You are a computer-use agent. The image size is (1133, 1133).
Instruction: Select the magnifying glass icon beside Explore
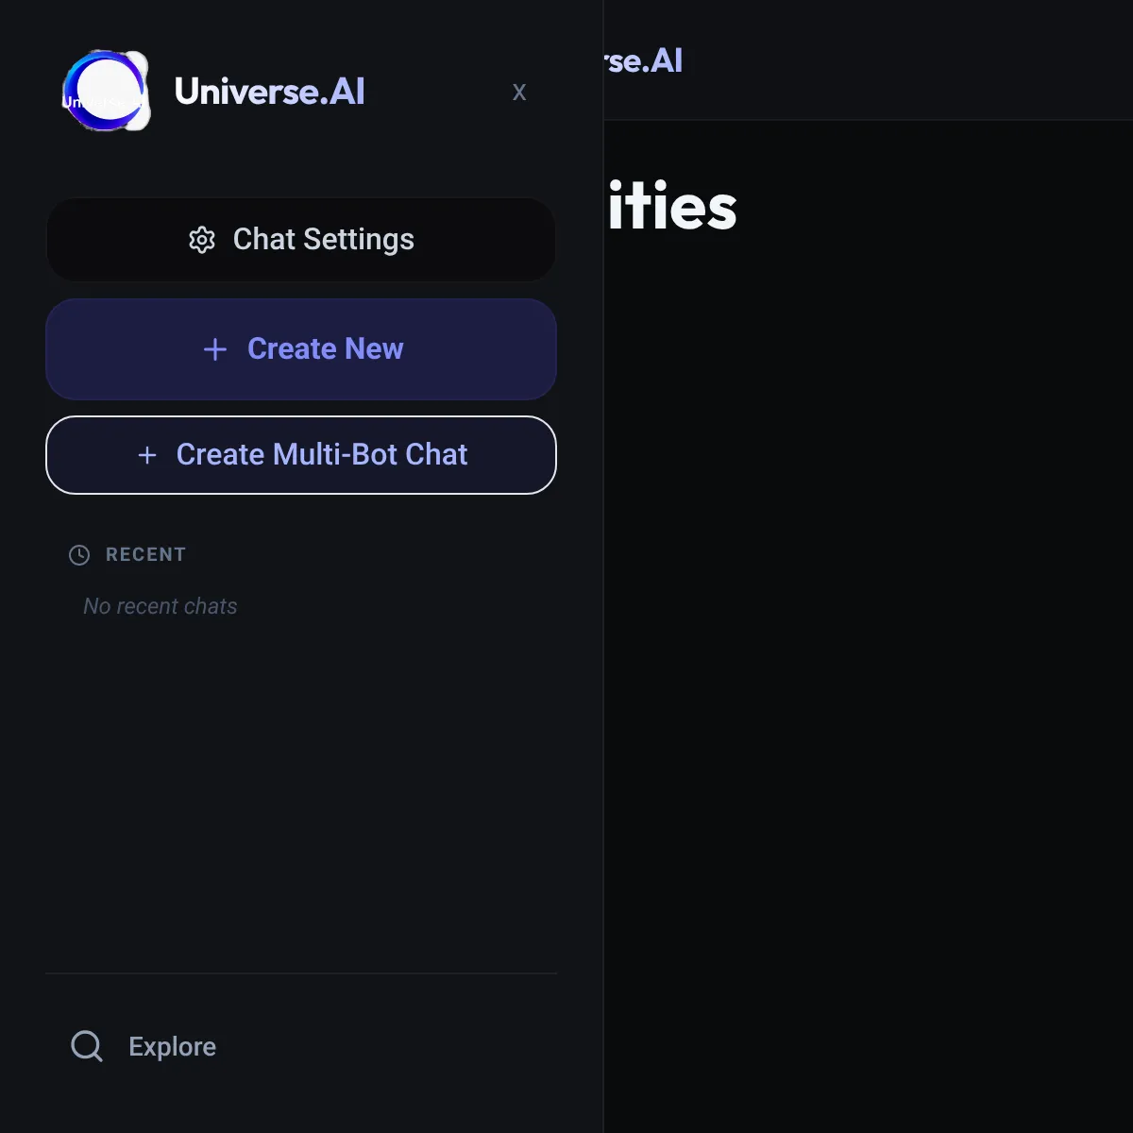coord(86,1046)
